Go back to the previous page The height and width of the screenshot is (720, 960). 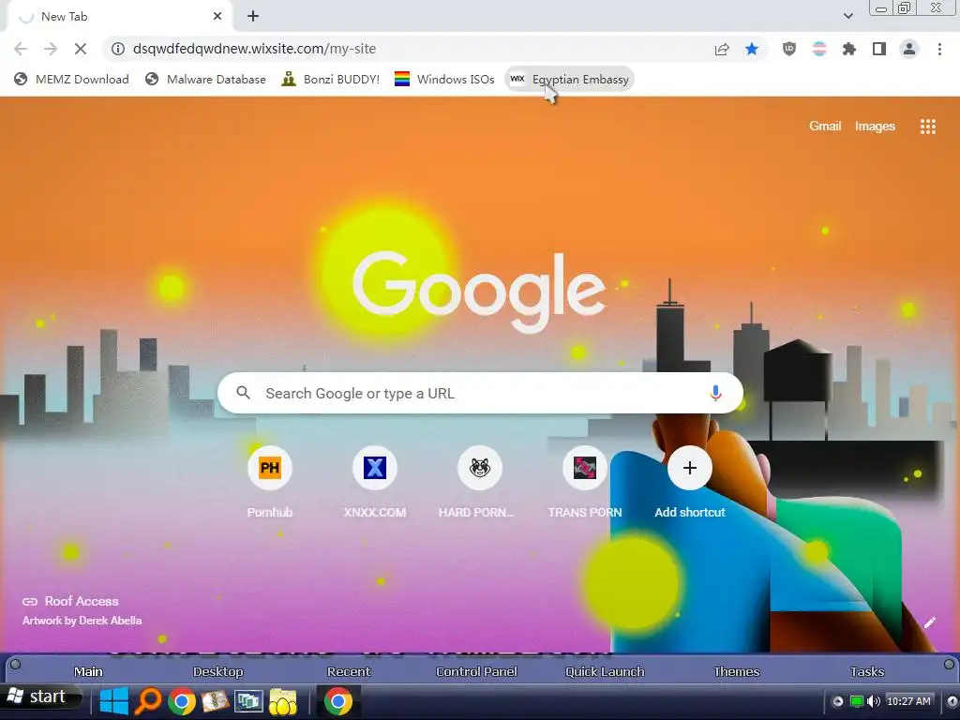[x=21, y=49]
